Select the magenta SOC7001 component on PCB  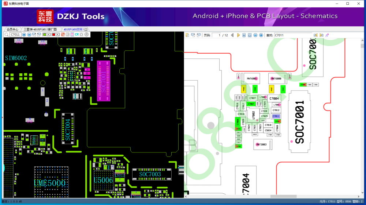pyautogui.click(x=104, y=81)
